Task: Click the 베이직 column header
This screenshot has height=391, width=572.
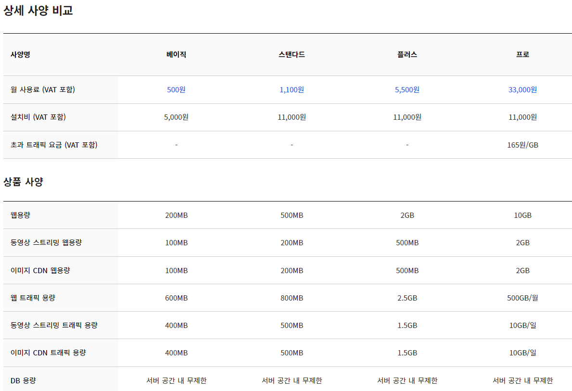Action: (176, 54)
